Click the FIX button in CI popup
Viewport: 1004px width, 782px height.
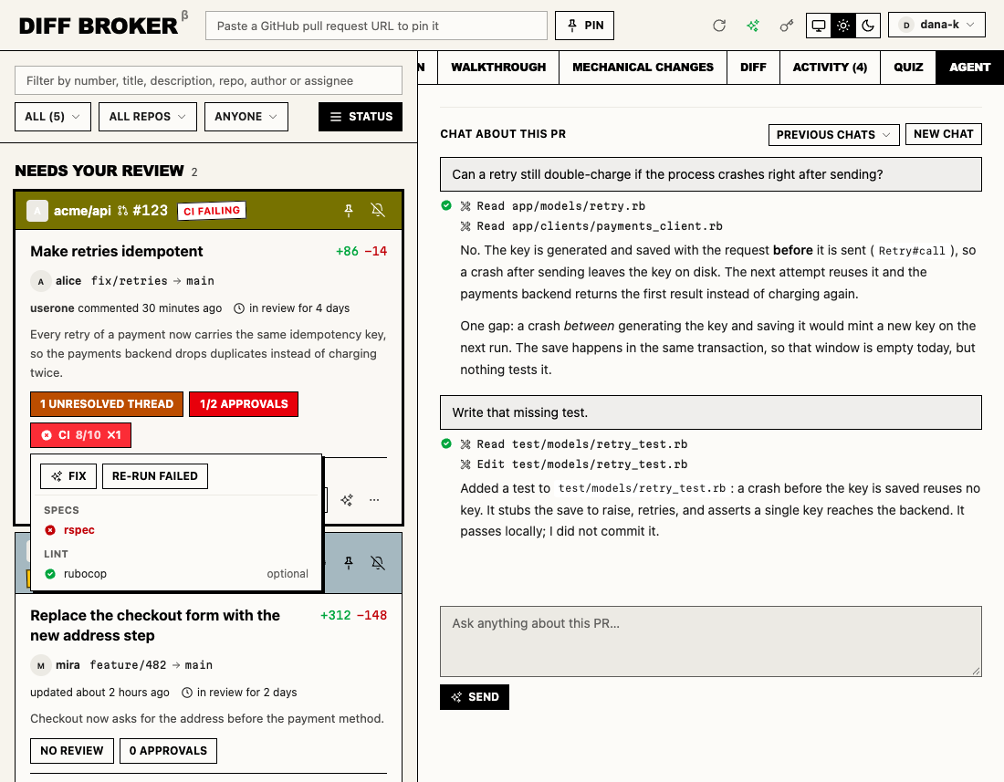[x=68, y=476]
